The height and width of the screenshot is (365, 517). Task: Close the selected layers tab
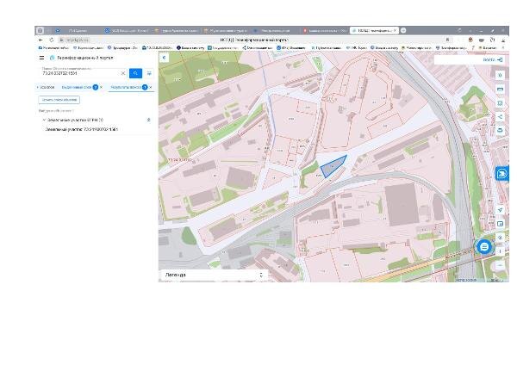[101, 87]
